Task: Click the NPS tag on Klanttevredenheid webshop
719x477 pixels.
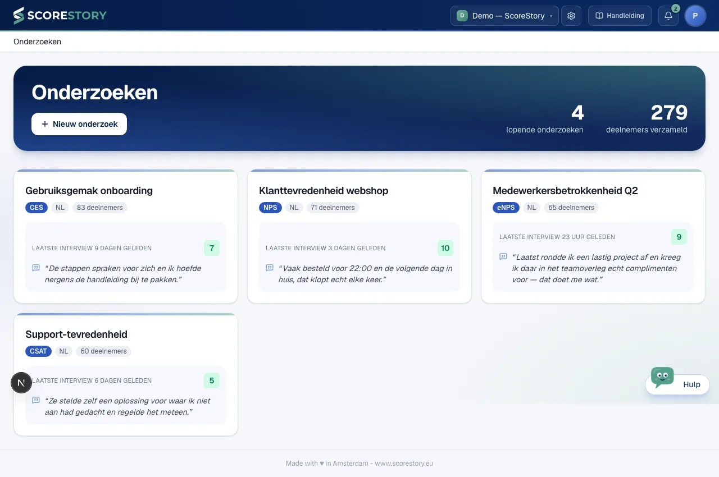Action: 270,208
